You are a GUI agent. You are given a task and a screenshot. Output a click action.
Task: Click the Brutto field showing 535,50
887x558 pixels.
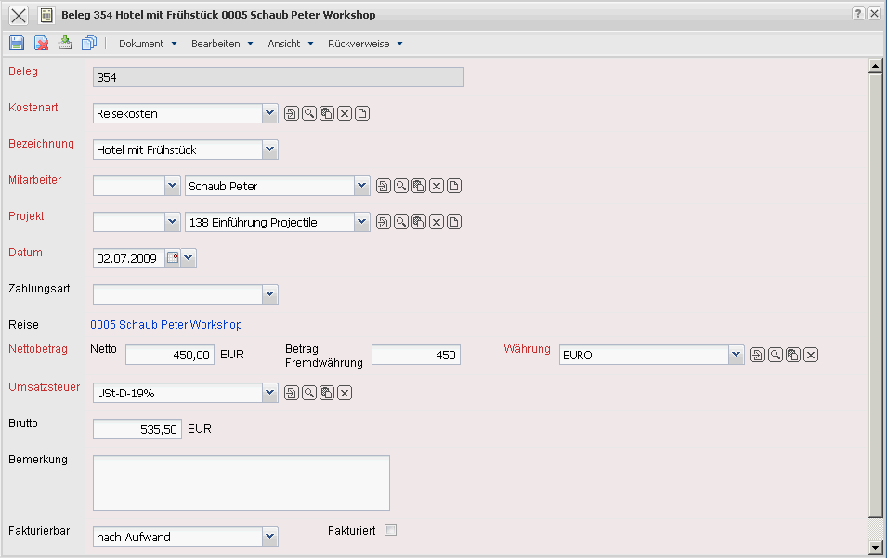point(137,429)
